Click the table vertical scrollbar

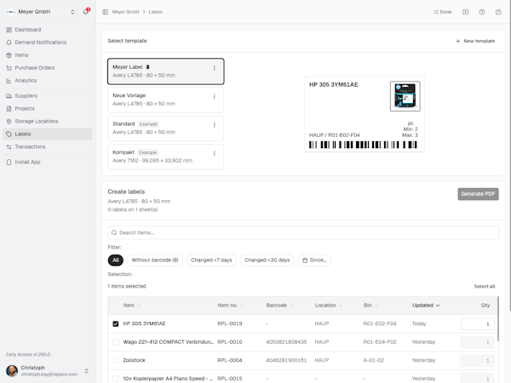point(498,318)
